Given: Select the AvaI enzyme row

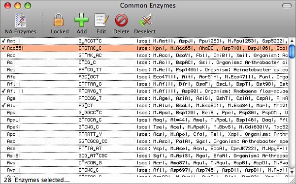Looking at the screenshot, I should click(144, 163).
